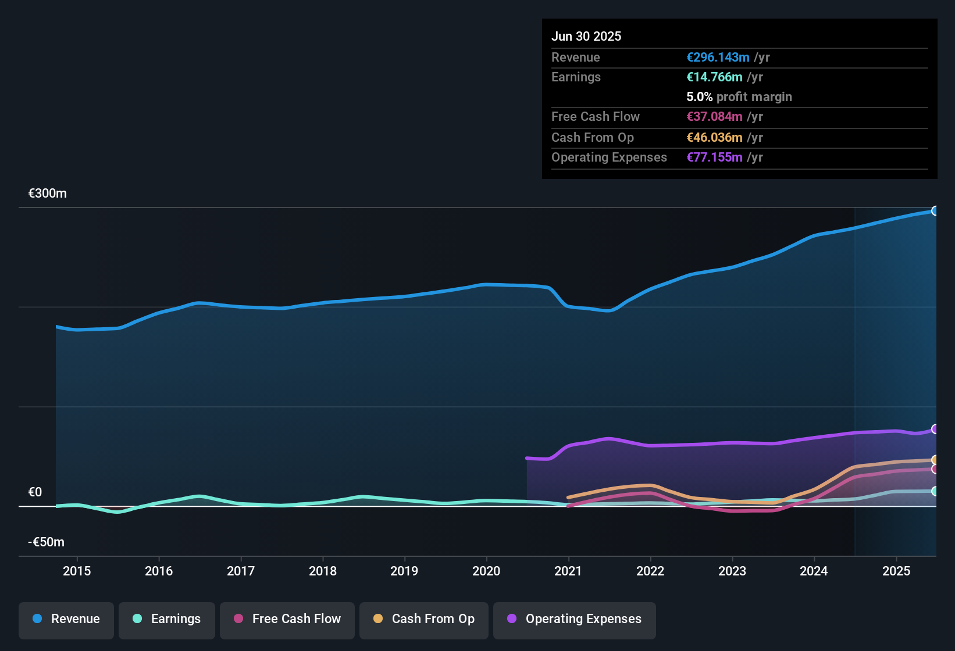
Task: Click the €296.143m Revenue value link
Action: [718, 58]
